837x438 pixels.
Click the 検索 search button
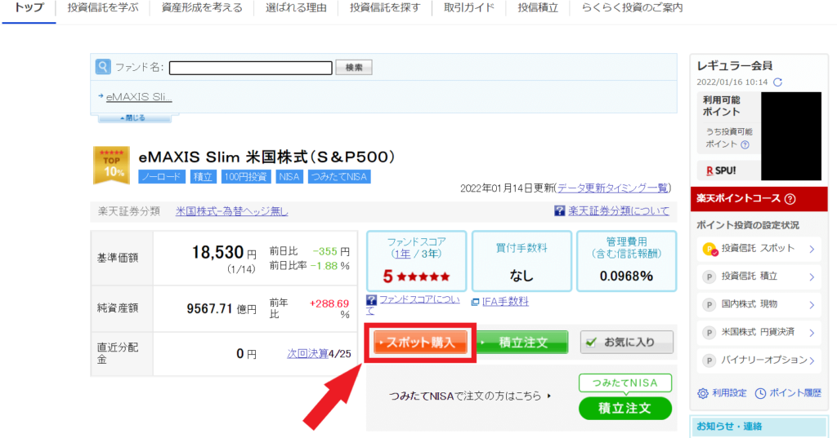point(354,67)
